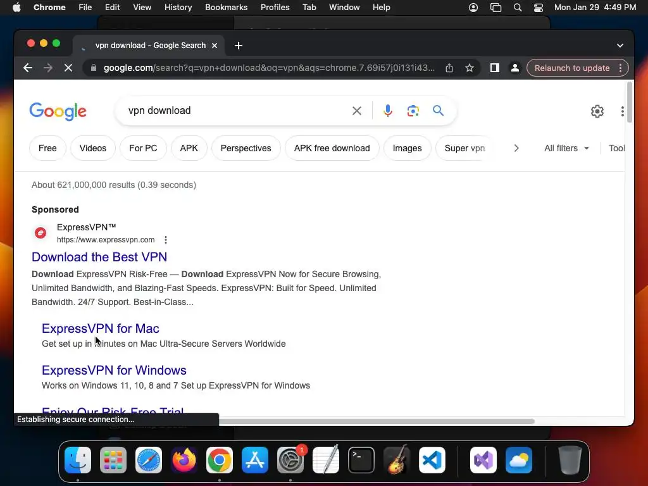Click the vpn download search field
This screenshot has height=486, width=648.
point(235,111)
